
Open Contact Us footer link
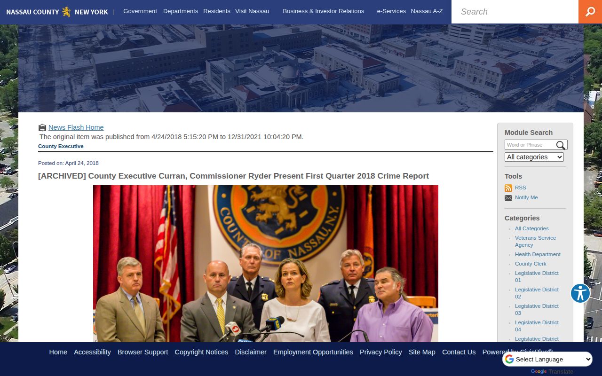coord(459,352)
